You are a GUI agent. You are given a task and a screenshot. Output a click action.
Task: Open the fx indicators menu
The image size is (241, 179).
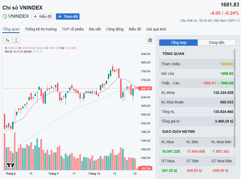(16, 40)
